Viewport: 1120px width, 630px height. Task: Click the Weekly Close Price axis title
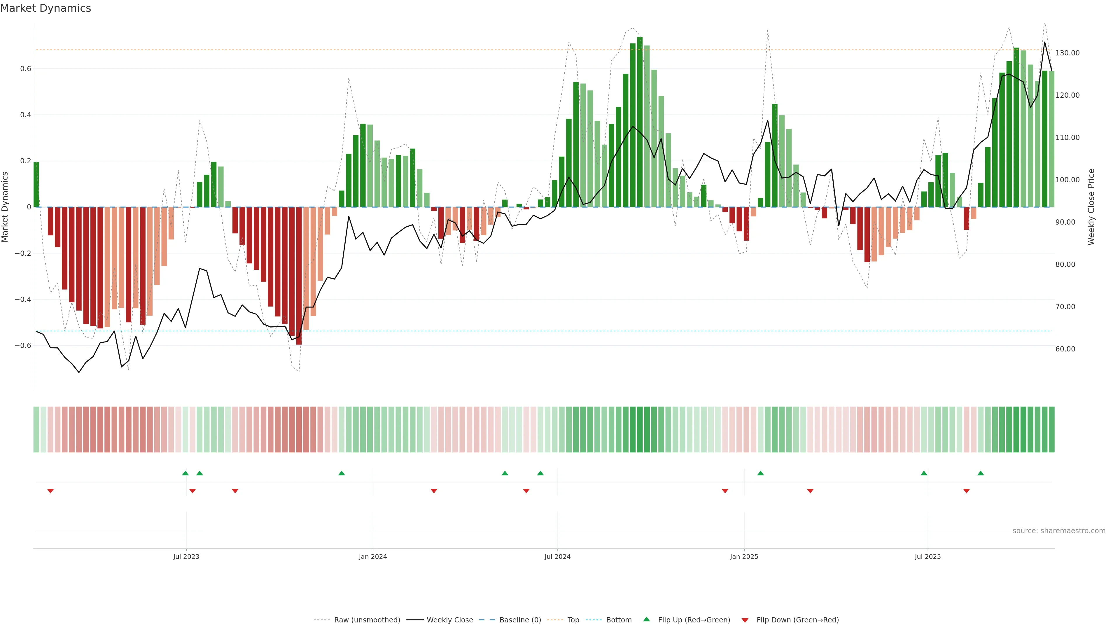point(1091,207)
